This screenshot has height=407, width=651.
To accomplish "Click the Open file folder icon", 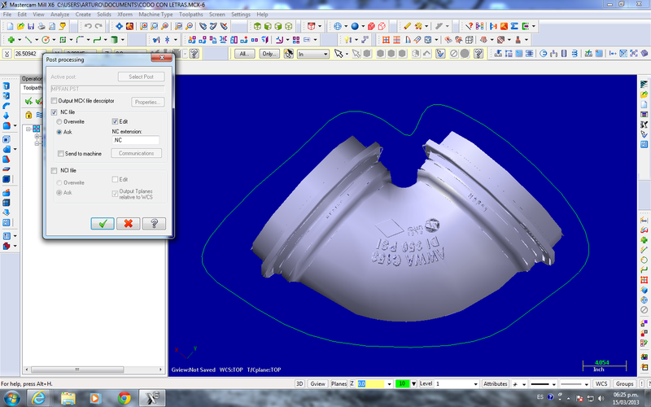I will [22, 26].
